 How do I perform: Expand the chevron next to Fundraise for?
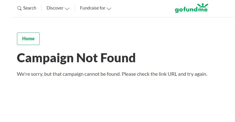pos(109,9)
